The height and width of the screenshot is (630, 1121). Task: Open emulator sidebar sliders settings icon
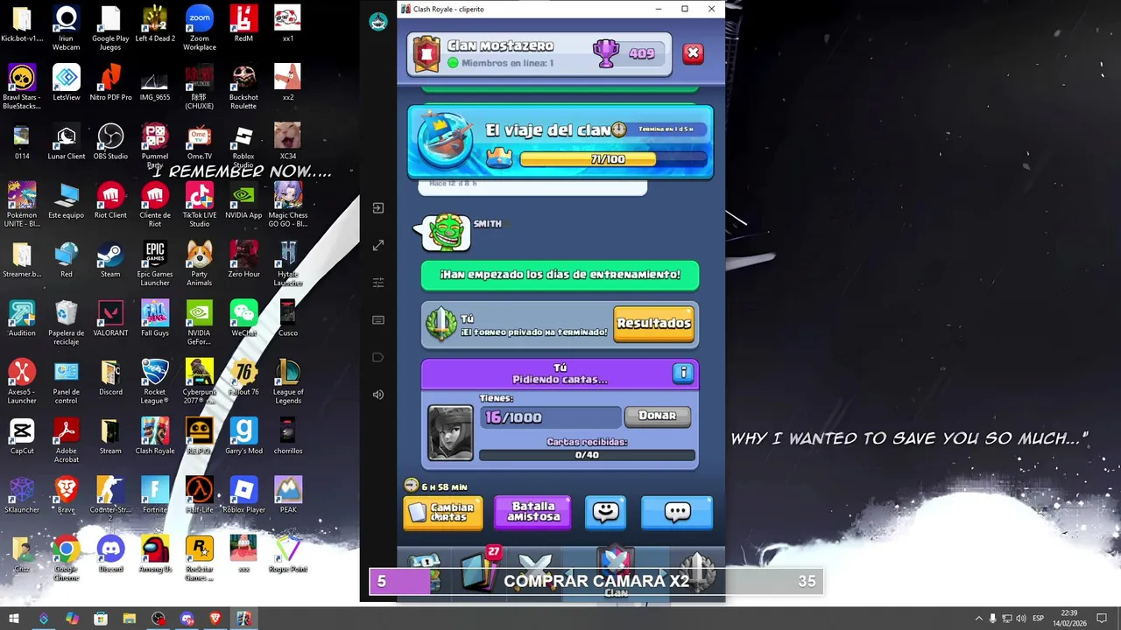[378, 283]
